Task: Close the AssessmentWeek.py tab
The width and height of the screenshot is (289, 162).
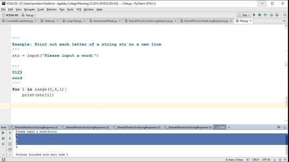Action: pyautogui.click(x=120, y=21)
